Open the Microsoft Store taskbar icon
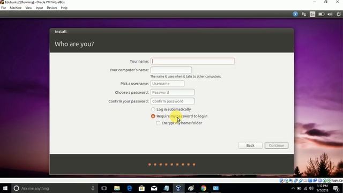The width and height of the screenshot is (343, 193). tap(141, 188)
